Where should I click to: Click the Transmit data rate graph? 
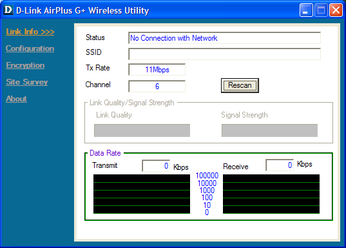click(142, 194)
